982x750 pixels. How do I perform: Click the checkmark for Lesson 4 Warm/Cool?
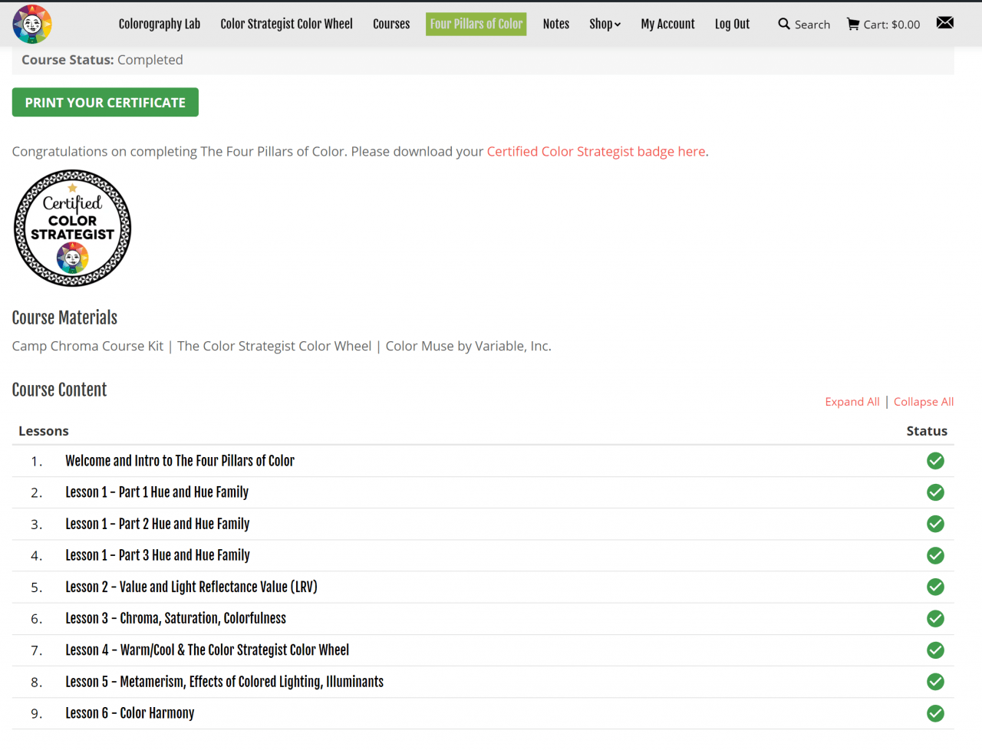tap(935, 650)
